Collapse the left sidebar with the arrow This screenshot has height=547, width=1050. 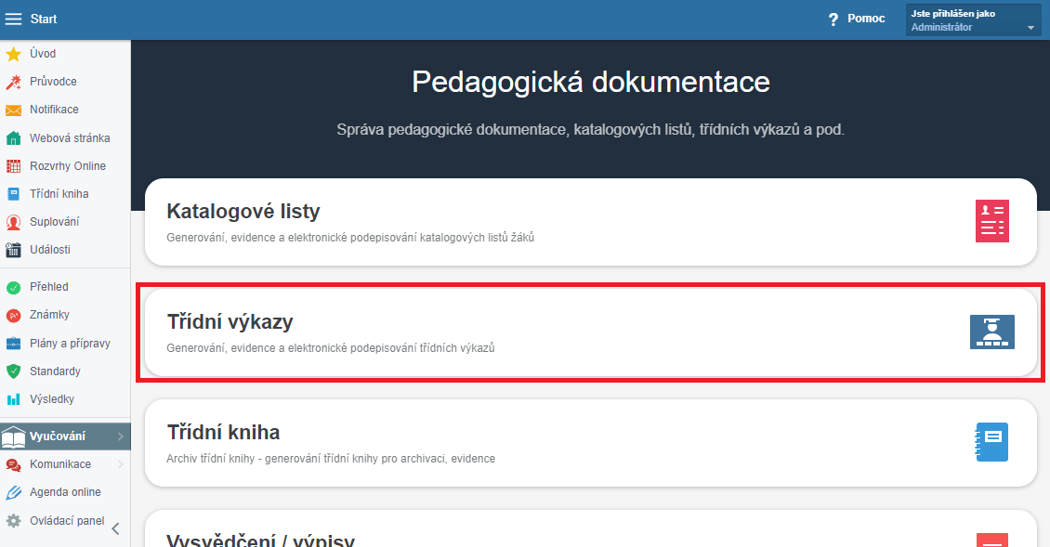click(115, 529)
